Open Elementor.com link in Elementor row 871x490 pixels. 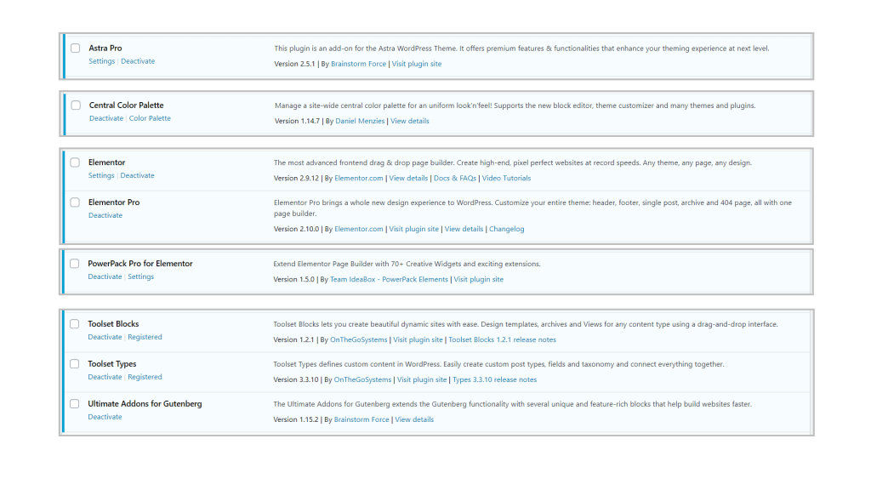click(359, 179)
